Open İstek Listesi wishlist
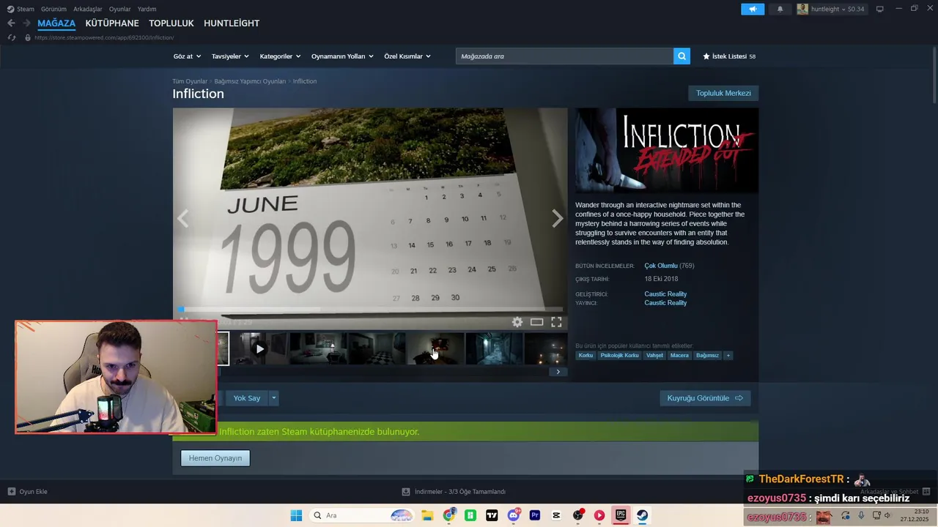Image resolution: width=938 pixels, height=527 pixels. click(x=729, y=56)
